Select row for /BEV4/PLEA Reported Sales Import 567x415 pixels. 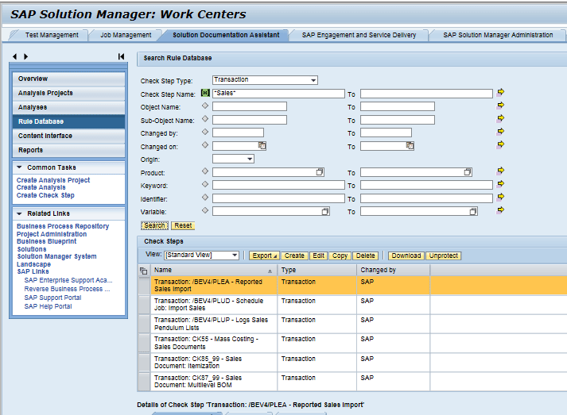click(x=144, y=286)
